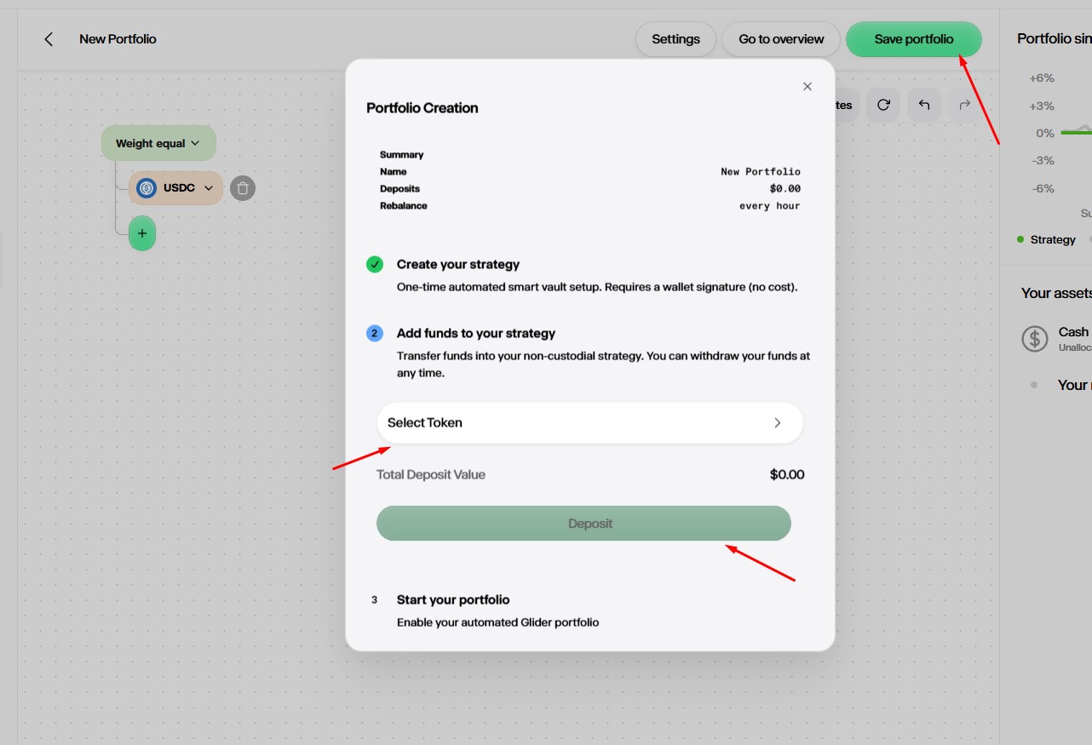
Task: Click the Save portfolio button
Action: [913, 39]
